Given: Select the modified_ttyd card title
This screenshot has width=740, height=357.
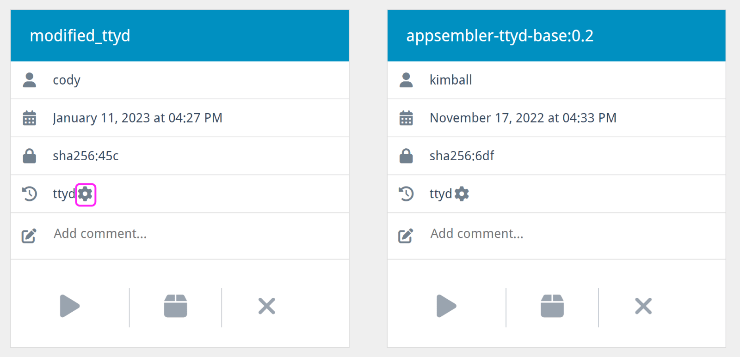Looking at the screenshot, I should coord(80,36).
